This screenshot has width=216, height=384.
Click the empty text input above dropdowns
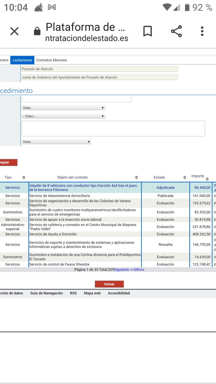[x=76, y=99]
